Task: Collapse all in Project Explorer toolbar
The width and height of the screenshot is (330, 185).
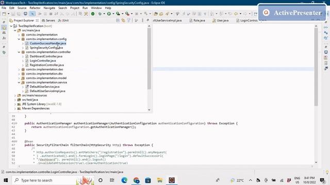Action: pyautogui.click(x=118, y=21)
